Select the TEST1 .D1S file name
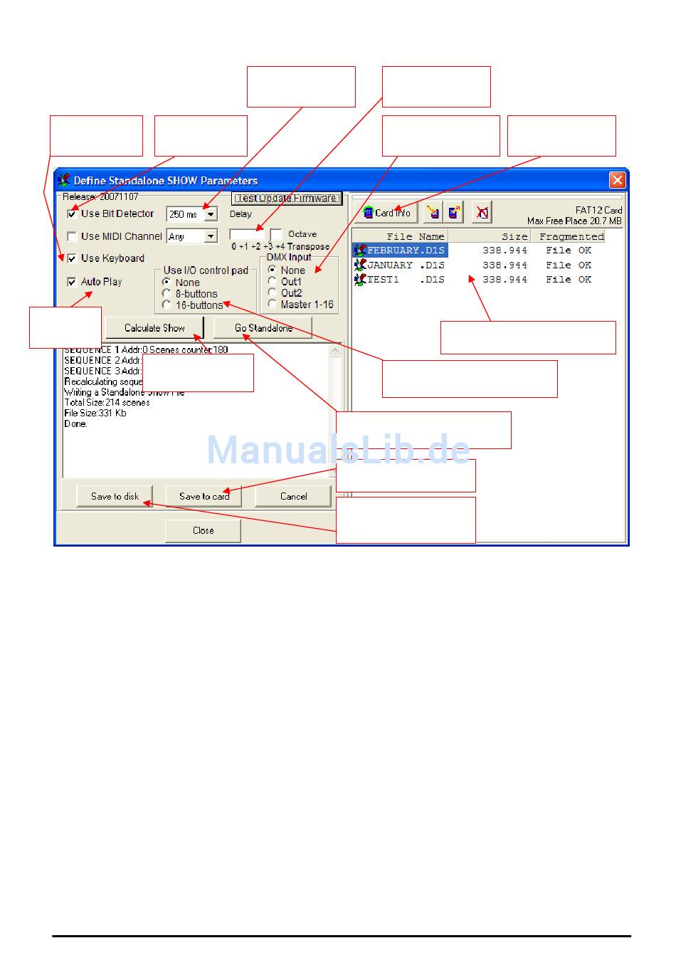Image resolution: width=676 pixels, height=975 pixels. pyautogui.click(x=406, y=280)
